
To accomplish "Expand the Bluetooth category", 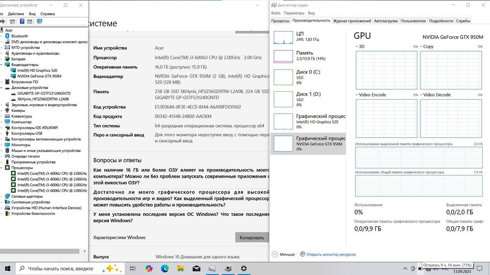I will (x=1, y=36).
